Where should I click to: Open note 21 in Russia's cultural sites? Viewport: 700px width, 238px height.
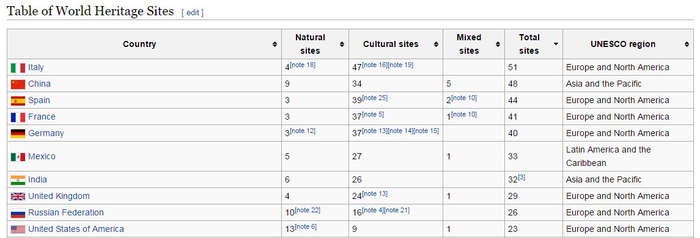pyautogui.click(x=397, y=211)
